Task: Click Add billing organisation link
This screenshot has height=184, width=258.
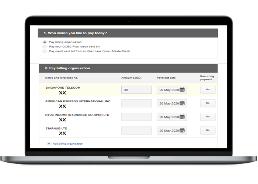Action: click(67, 144)
